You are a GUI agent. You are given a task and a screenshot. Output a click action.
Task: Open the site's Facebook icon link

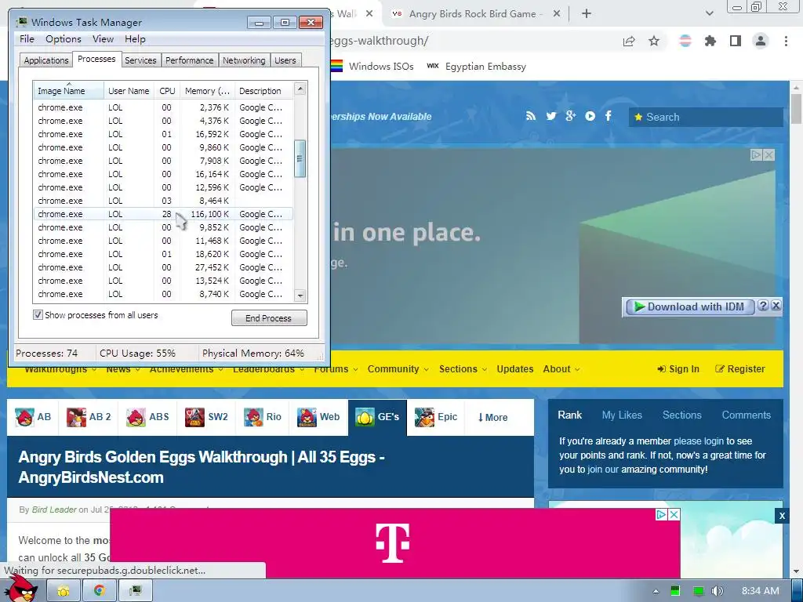[x=608, y=116]
